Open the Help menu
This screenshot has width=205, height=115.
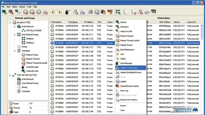pyautogui.click(x=35, y=7)
